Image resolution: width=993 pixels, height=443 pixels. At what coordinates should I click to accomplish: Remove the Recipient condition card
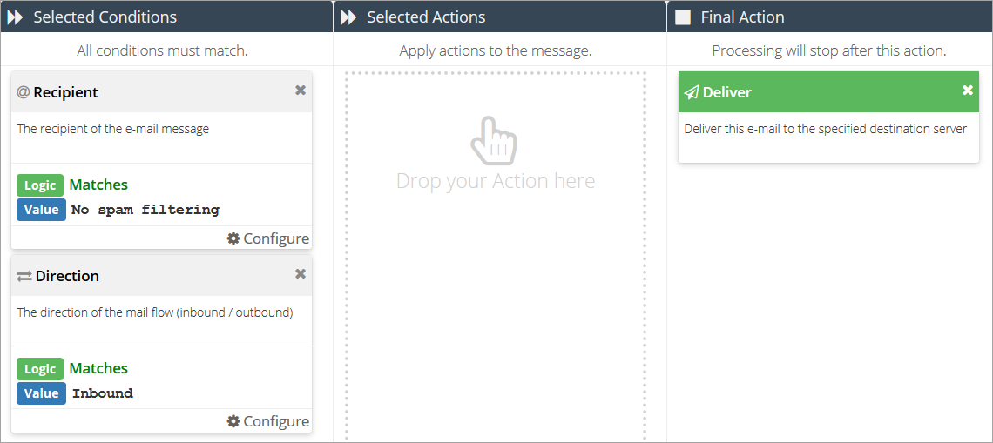301,91
